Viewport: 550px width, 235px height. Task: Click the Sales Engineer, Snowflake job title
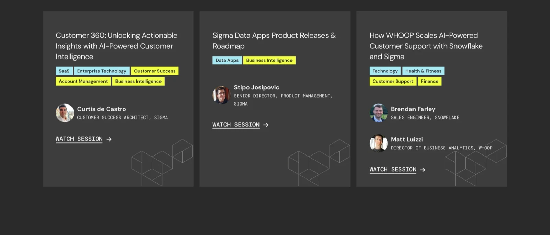point(425,117)
